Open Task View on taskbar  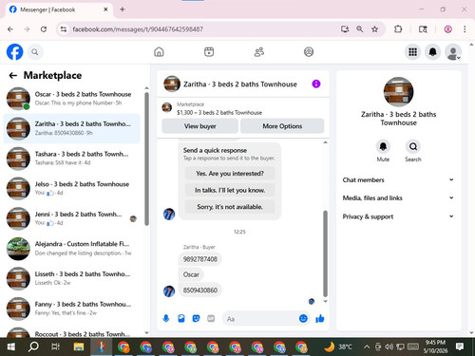pyautogui.click(x=55, y=347)
